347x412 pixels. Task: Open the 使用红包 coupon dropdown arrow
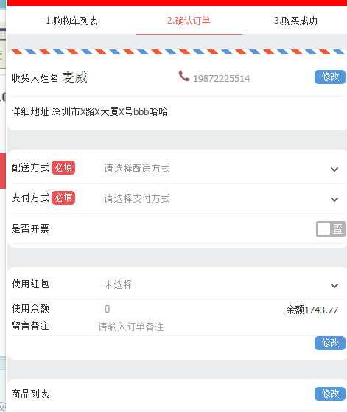pyautogui.click(x=334, y=286)
